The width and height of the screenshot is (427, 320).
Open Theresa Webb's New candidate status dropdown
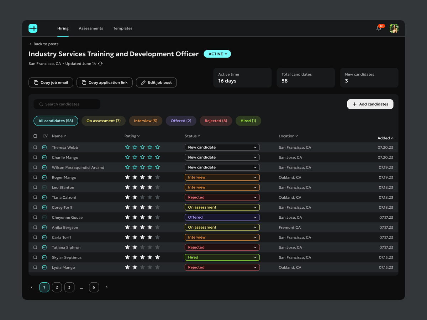(222, 147)
